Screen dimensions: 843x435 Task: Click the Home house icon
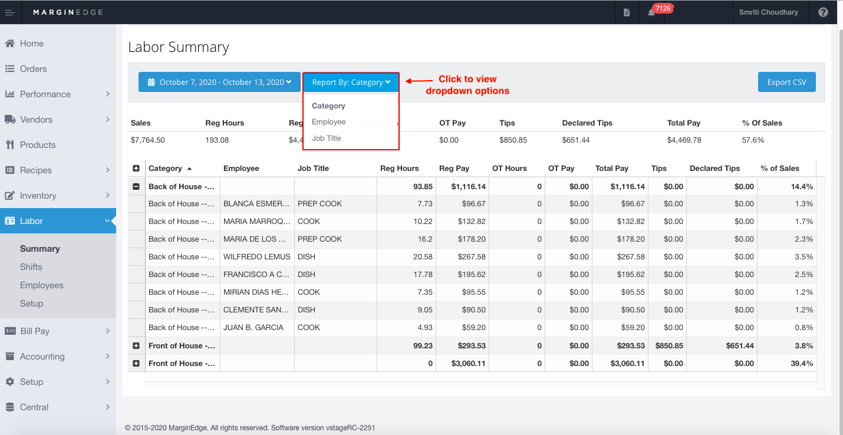pos(9,44)
